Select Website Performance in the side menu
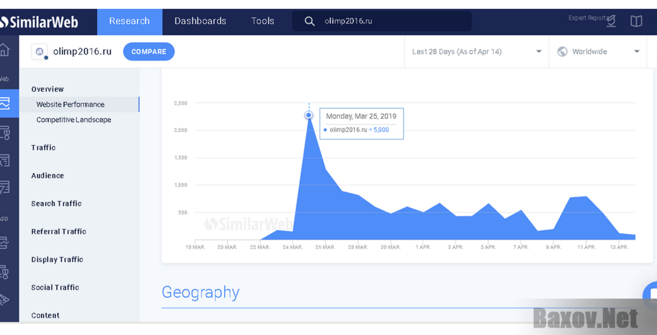This screenshot has height=335, width=657. [x=79, y=104]
